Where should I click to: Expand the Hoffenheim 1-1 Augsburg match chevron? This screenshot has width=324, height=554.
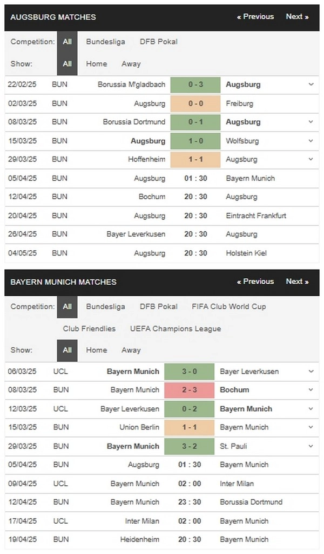tap(311, 159)
